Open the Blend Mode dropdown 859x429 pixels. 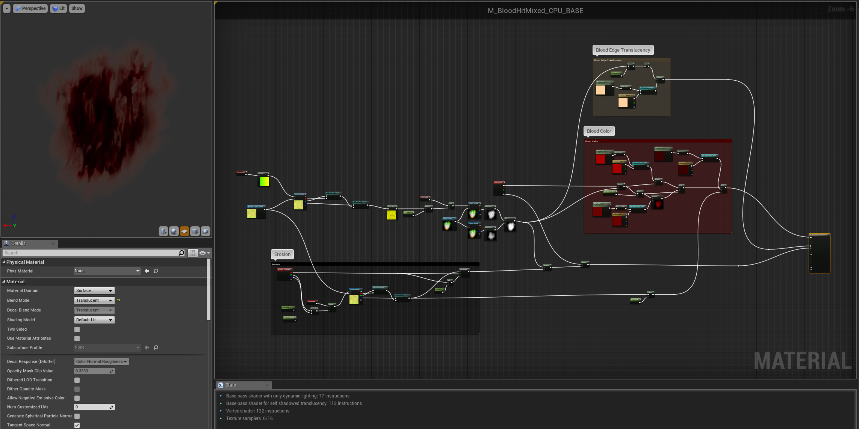coord(94,300)
